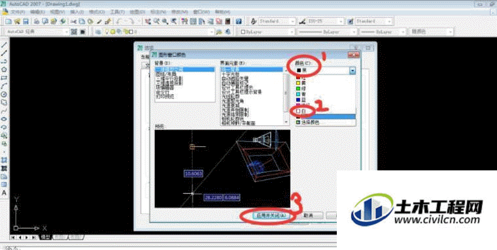Activate the Zoom Realtime tool

[156, 22]
